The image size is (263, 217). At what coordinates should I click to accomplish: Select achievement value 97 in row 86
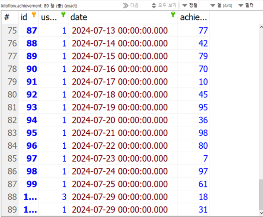point(193,171)
